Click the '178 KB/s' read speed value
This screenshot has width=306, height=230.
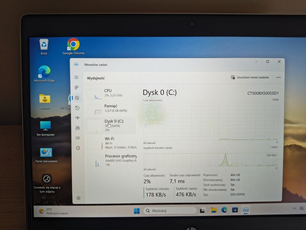pyautogui.click(x=156, y=195)
